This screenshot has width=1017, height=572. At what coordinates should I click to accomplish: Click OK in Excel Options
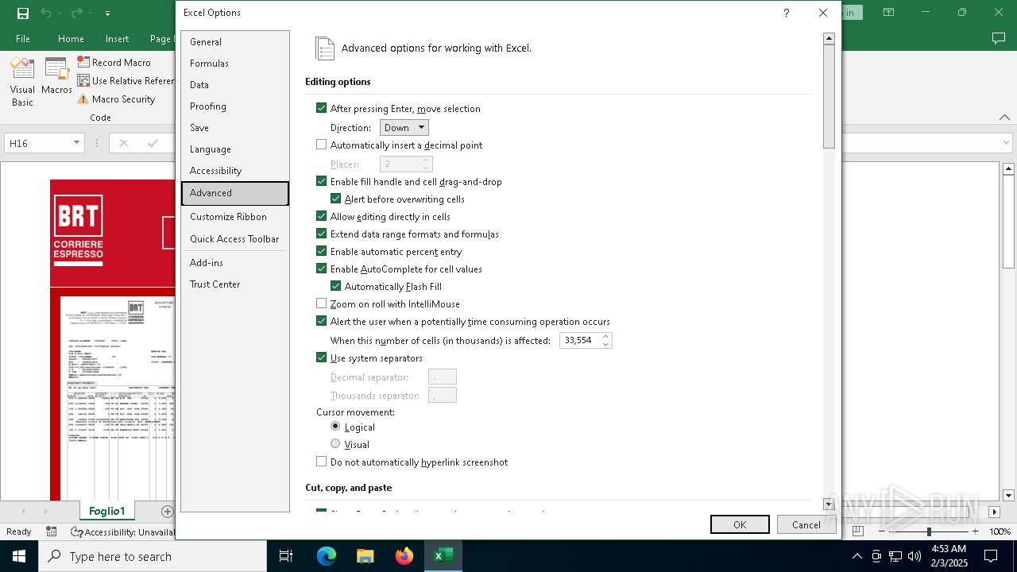point(740,524)
